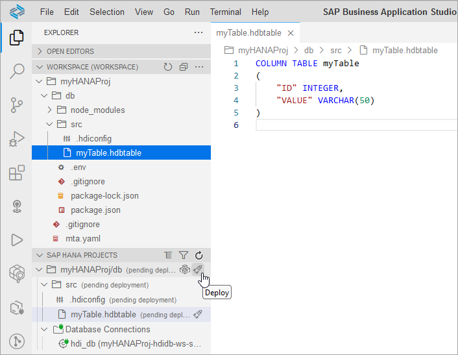
Task: Open Run and Debug view
Action: pyautogui.click(x=17, y=139)
